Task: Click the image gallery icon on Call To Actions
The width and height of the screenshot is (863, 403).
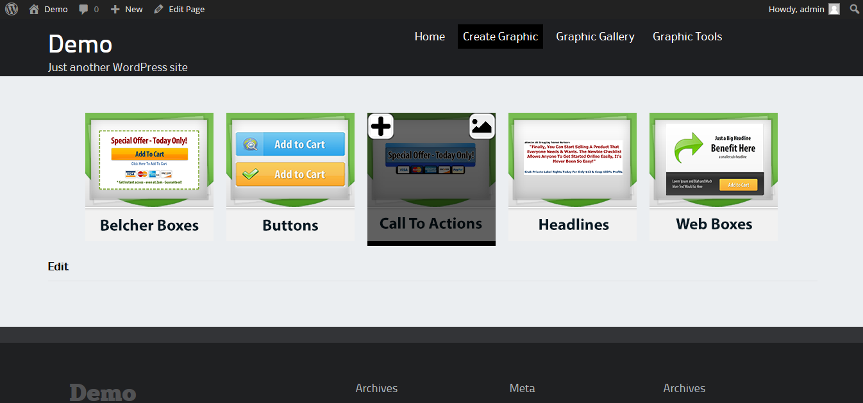Action: 482,126
